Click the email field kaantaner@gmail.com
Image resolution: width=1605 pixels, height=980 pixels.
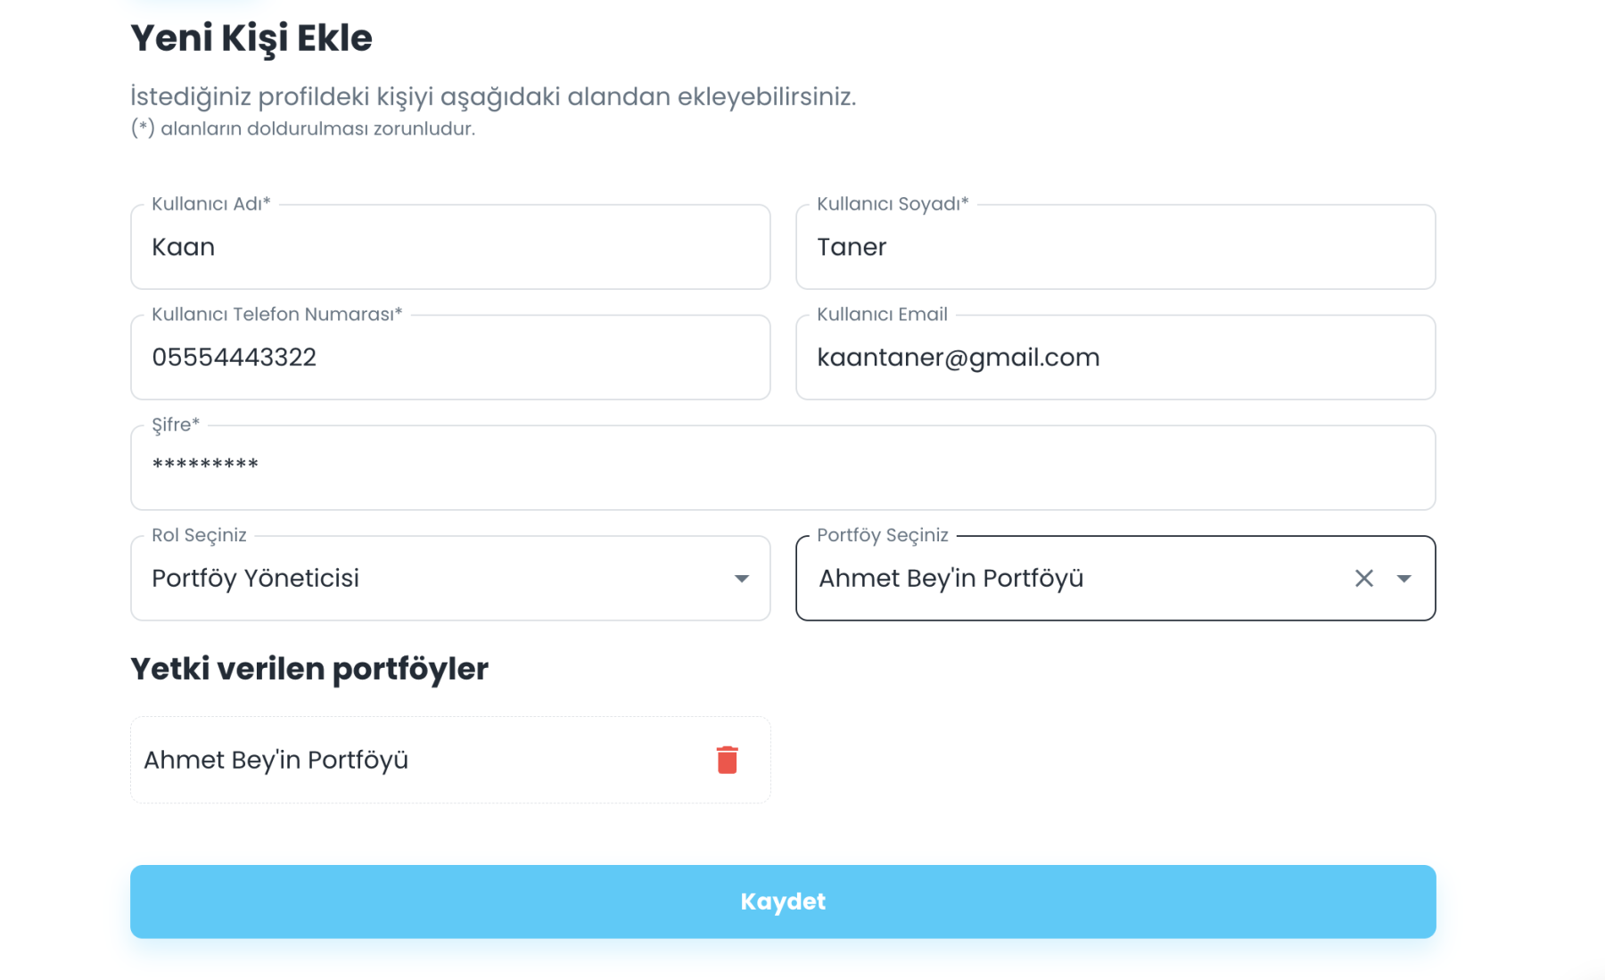(1115, 358)
